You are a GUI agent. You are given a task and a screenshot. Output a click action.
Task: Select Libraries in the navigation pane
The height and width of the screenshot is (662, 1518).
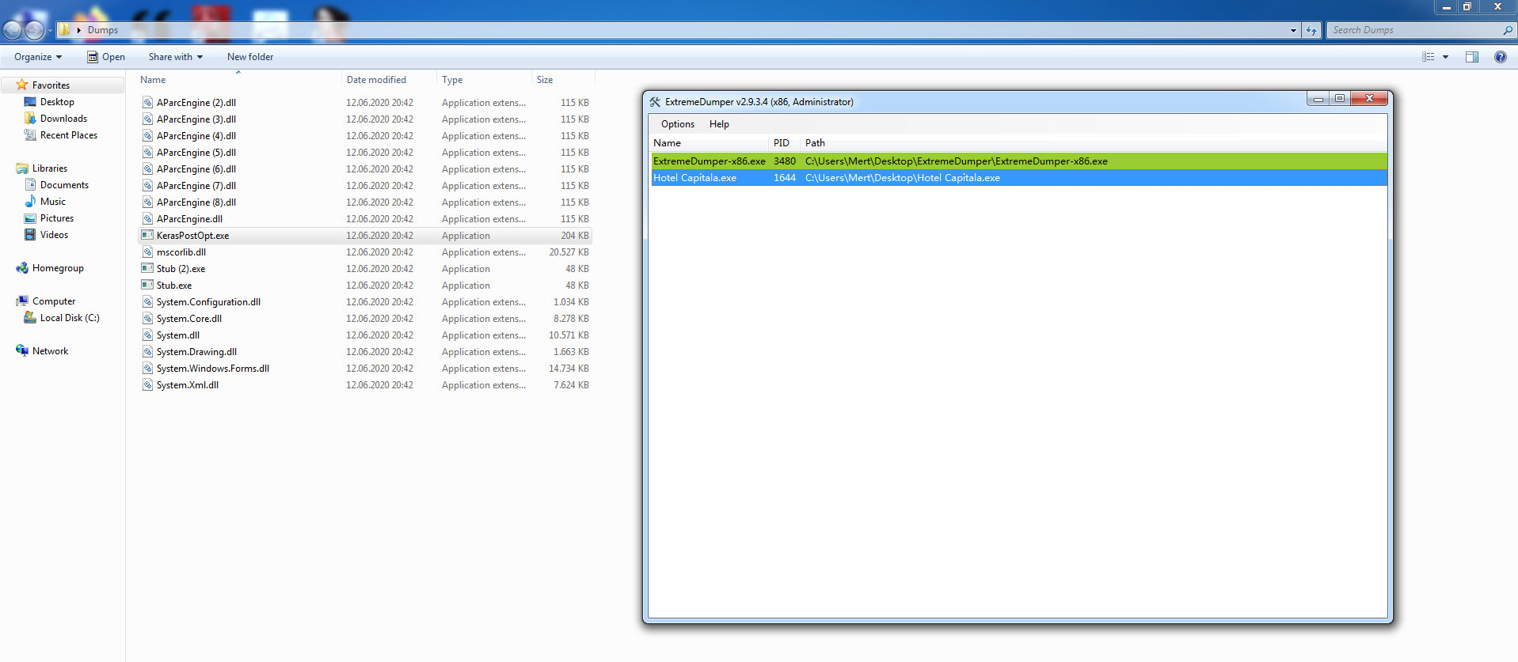click(49, 168)
